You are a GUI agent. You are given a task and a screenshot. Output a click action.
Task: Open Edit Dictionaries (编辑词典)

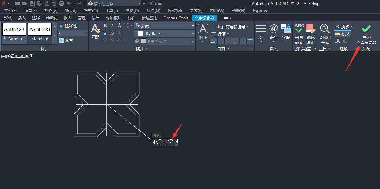coord(311,34)
